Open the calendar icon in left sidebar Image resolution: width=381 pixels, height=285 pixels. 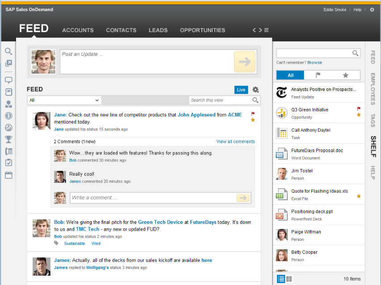tap(8, 175)
